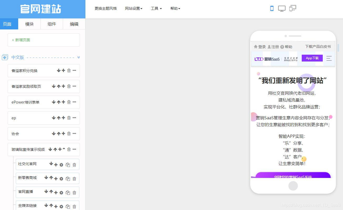Delete the ePower培训表单 page
343x210 pixels.
(x=69, y=102)
